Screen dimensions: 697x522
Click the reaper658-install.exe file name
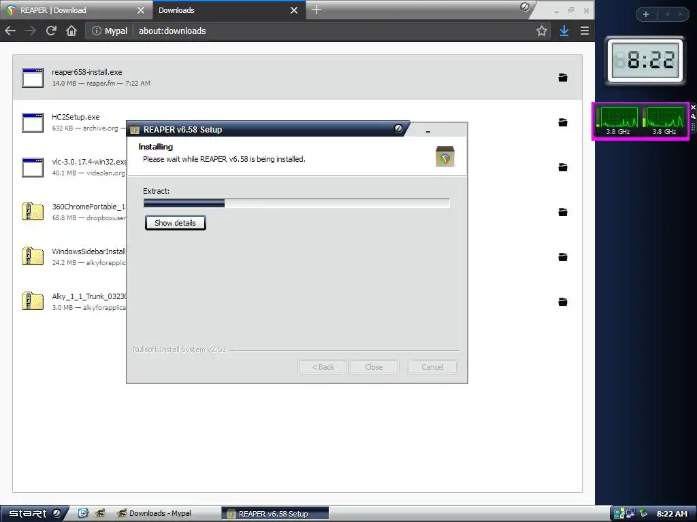86,72
